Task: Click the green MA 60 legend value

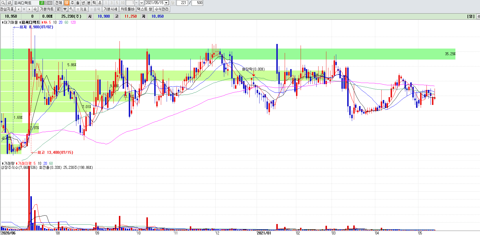Action: [x=67, y=22]
